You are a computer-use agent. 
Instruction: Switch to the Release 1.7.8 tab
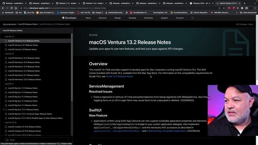[67, 3]
